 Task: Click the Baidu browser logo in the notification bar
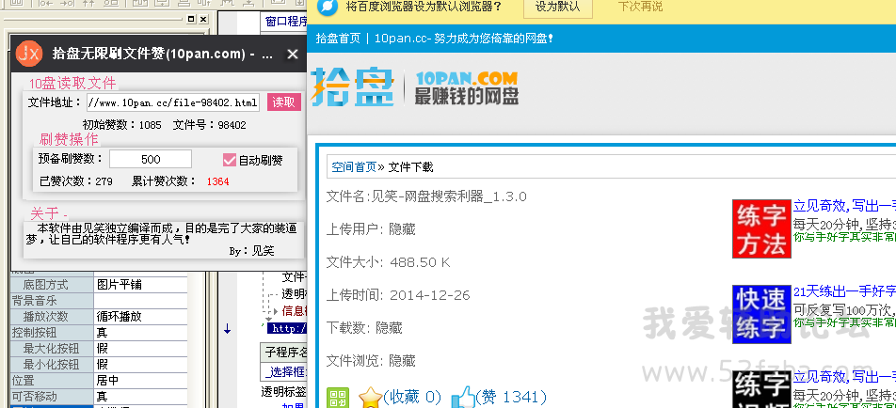pos(327,7)
